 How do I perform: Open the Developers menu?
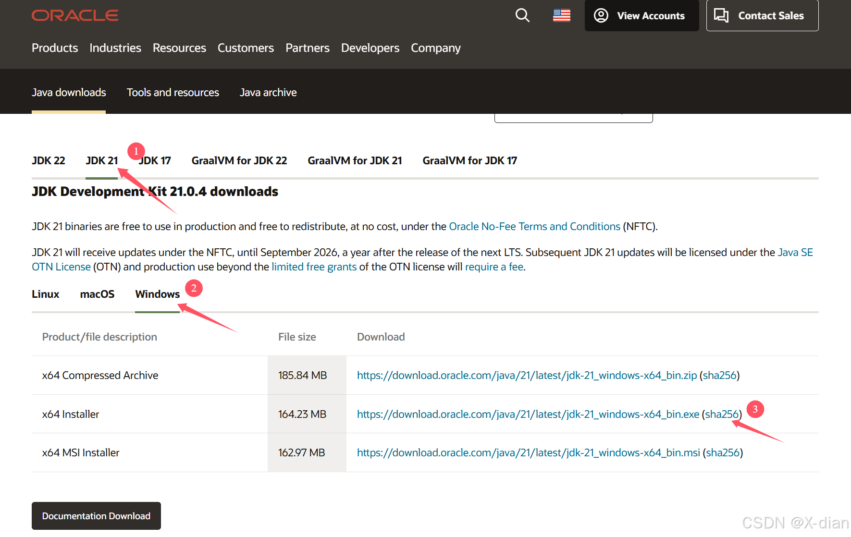pos(370,48)
